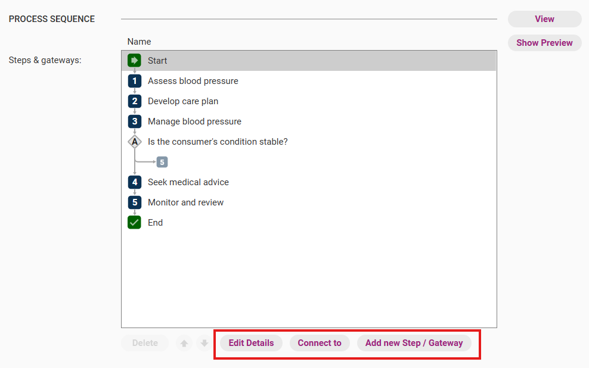Click the Edit Details button
Image resolution: width=589 pixels, height=368 pixels.
(251, 343)
